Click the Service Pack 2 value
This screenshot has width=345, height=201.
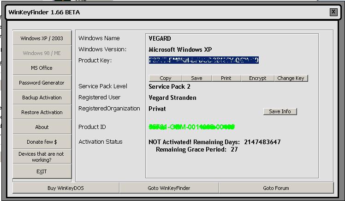pyautogui.click(x=169, y=86)
